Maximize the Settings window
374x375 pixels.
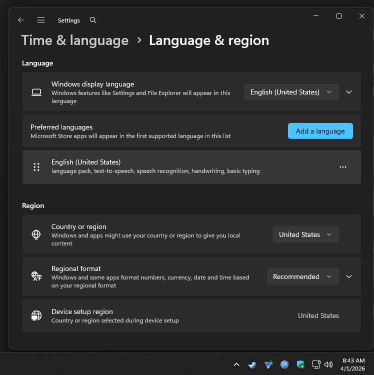pyautogui.click(x=339, y=16)
